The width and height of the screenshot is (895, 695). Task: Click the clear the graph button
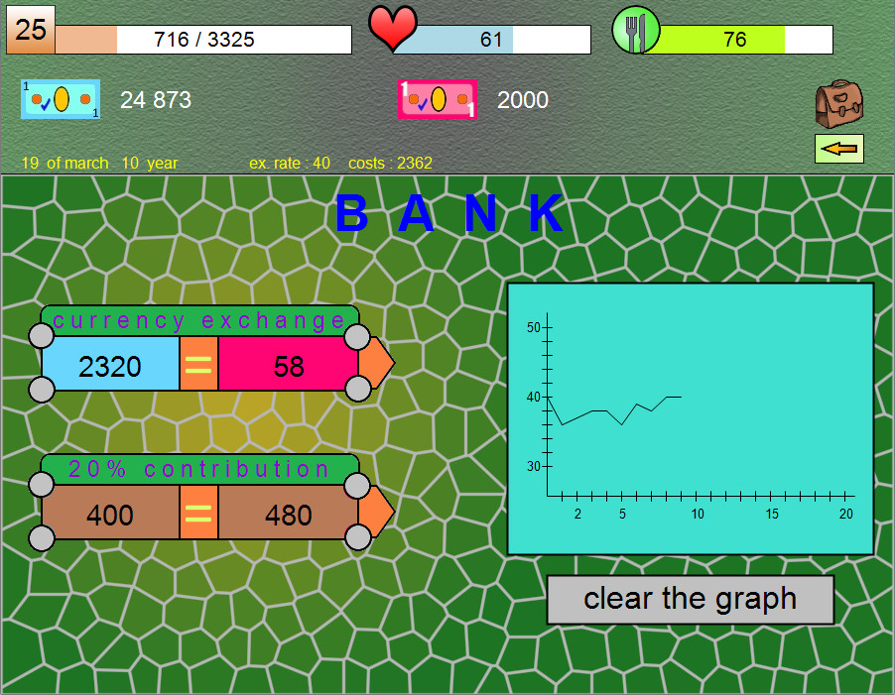click(690, 598)
